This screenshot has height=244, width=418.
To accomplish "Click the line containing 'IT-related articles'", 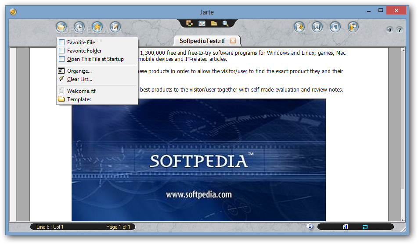I will [x=183, y=59].
